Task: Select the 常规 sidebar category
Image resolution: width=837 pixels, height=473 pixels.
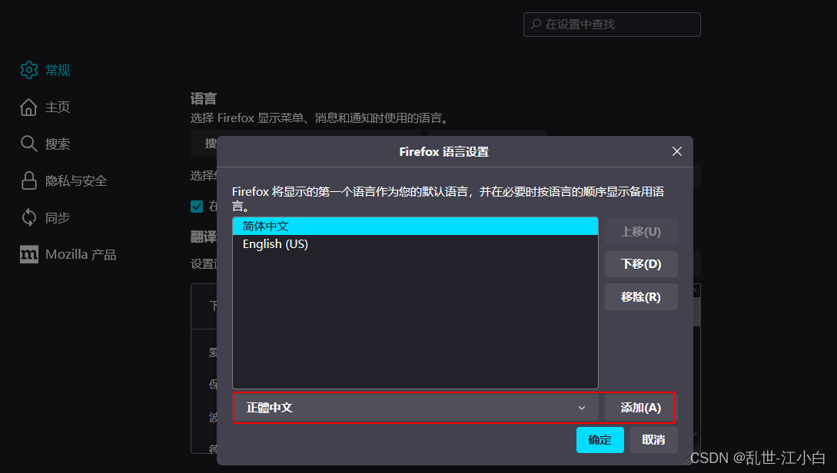Action: click(x=58, y=70)
